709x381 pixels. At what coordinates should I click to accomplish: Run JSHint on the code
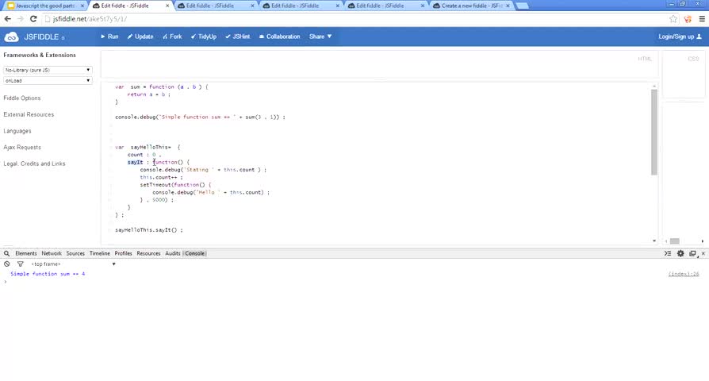pos(237,37)
